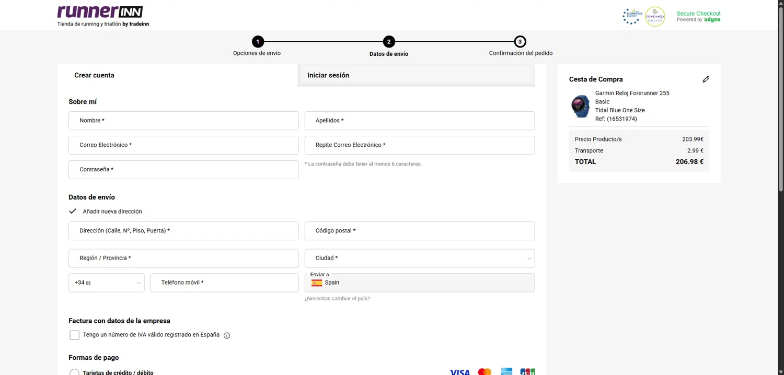The image size is (784, 375).
Task: Click the Garmin Forerunner watch thumbnail
Action: (580, 107)
